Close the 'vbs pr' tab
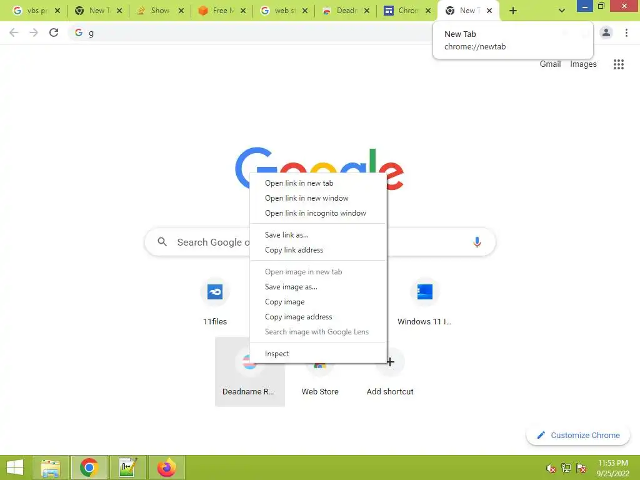 [x=57, y=11]
